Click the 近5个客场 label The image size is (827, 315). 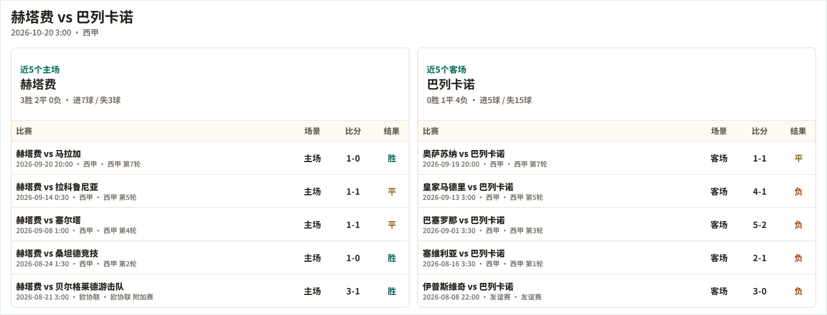pyautogui.click(x=446, y=69)
